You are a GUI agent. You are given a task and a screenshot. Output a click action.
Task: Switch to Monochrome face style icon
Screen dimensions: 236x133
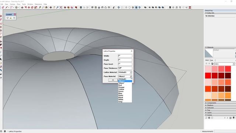[x=139, y=7]
